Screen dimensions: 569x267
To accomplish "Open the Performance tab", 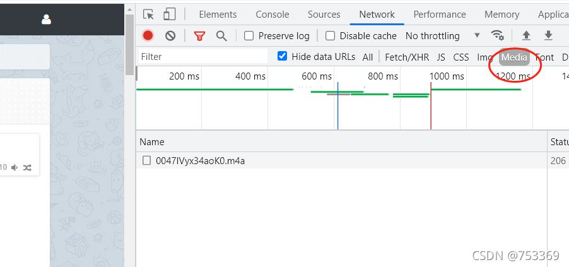I will tap(440, 15).
